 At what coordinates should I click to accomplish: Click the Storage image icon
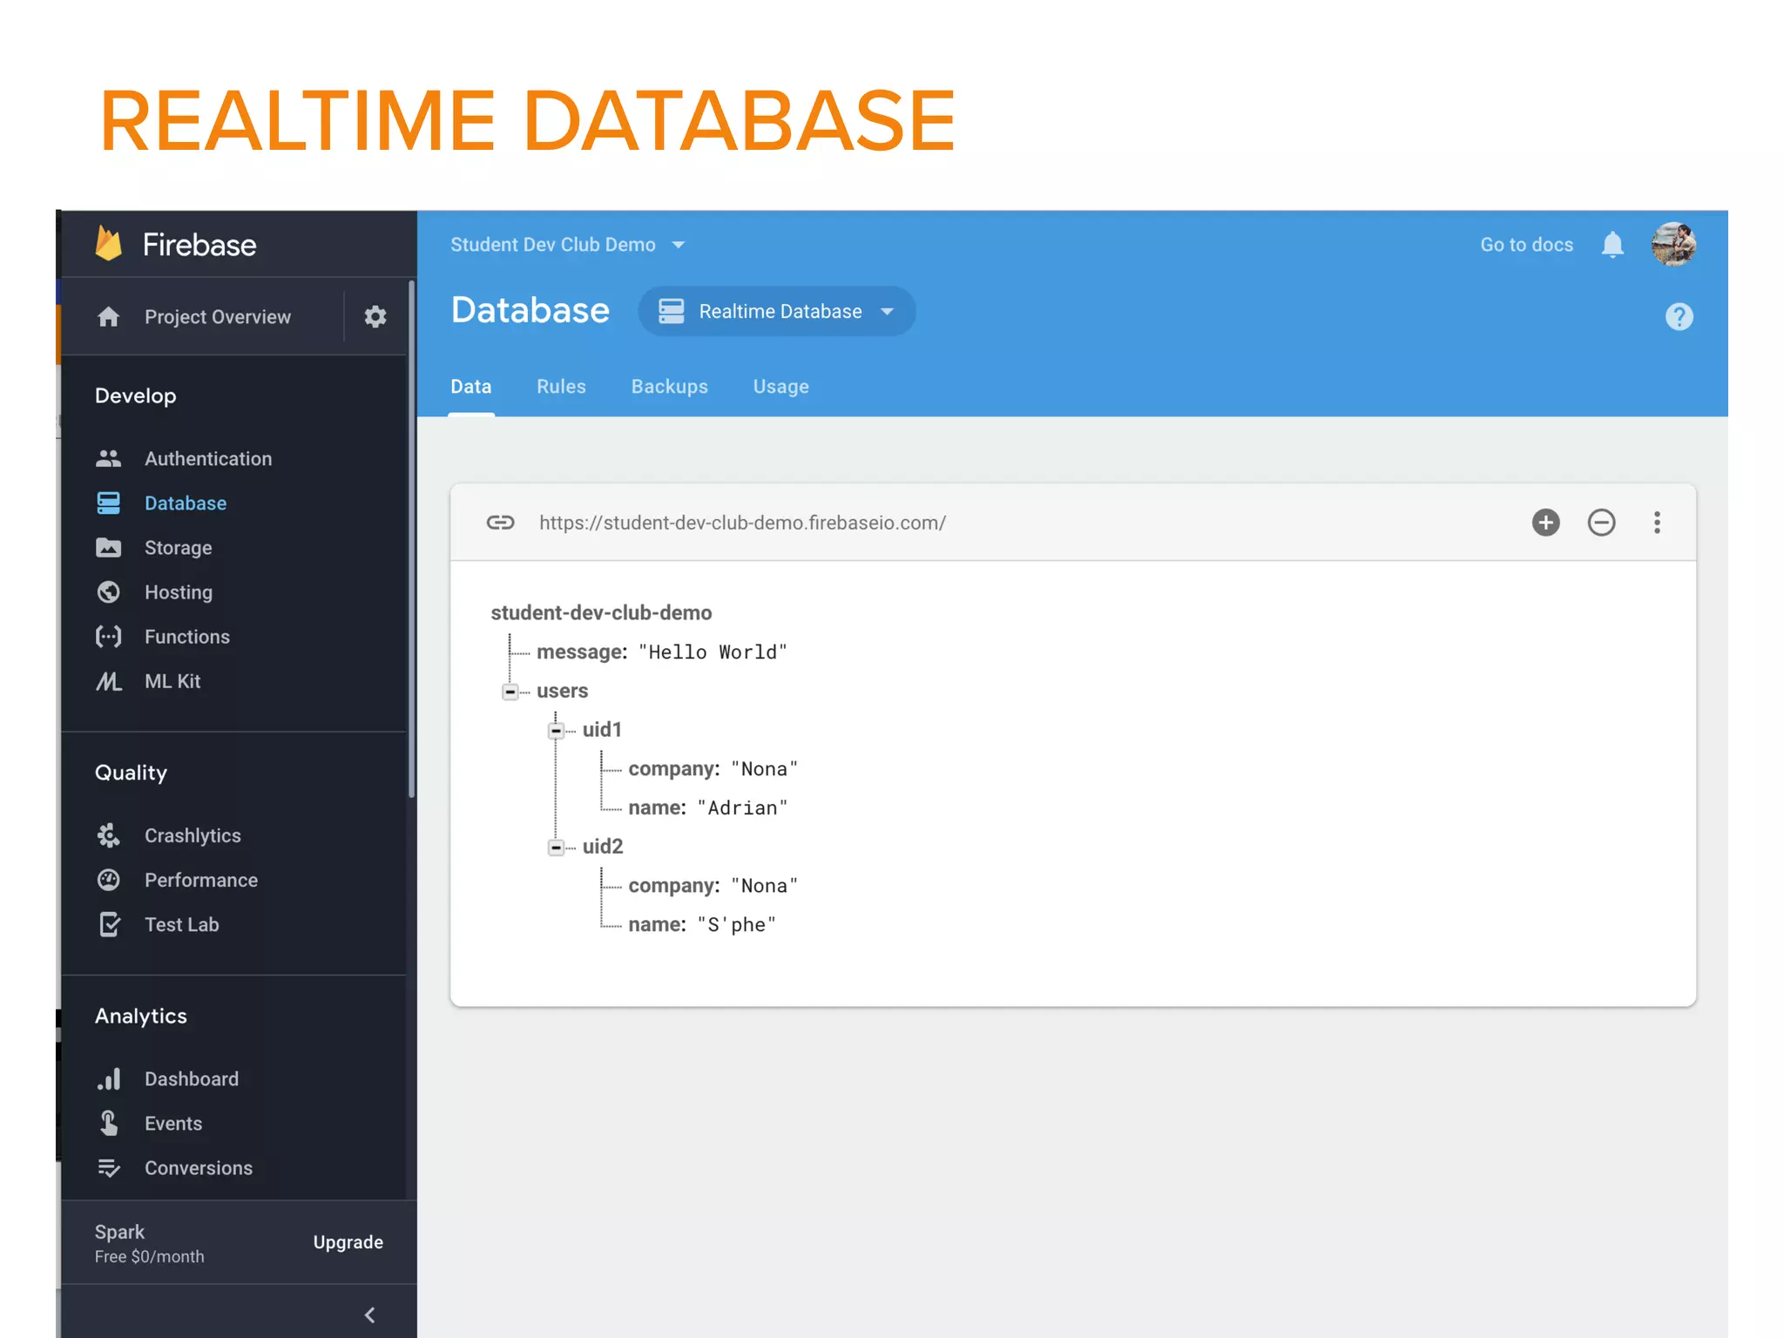pyautogui.click(x=108, y=547)
